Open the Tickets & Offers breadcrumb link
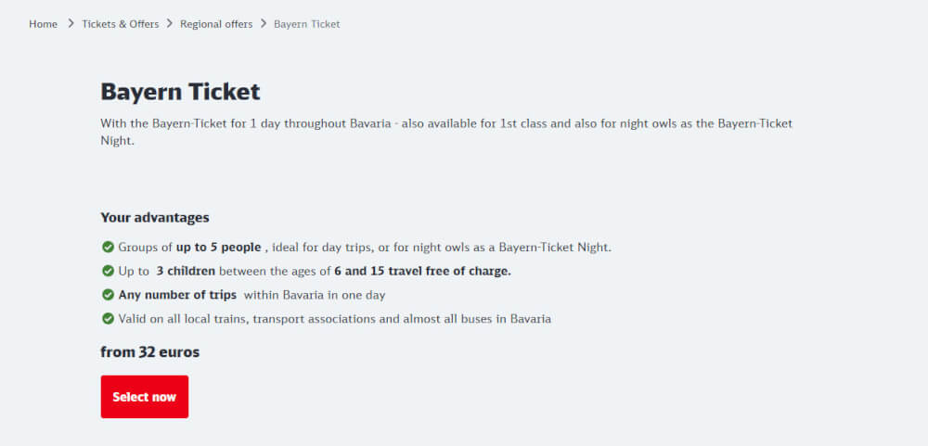The image size is (928, 446). pyautogui.click(x=120, y=24)
